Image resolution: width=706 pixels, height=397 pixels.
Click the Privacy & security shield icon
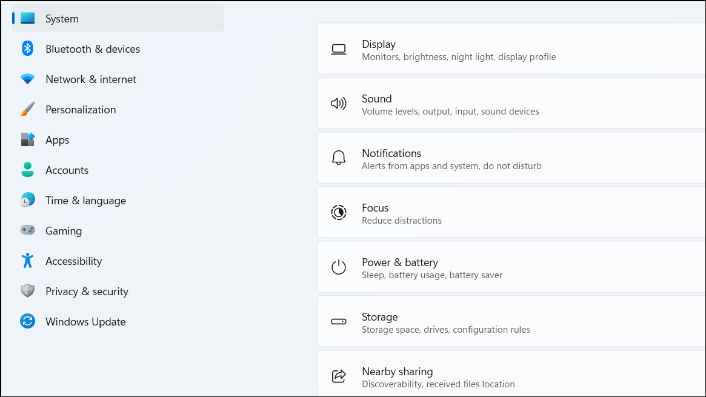click(27, 291)
